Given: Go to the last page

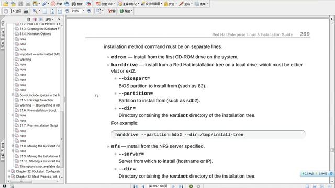Looking at the screenshot, I should point(181,186).
